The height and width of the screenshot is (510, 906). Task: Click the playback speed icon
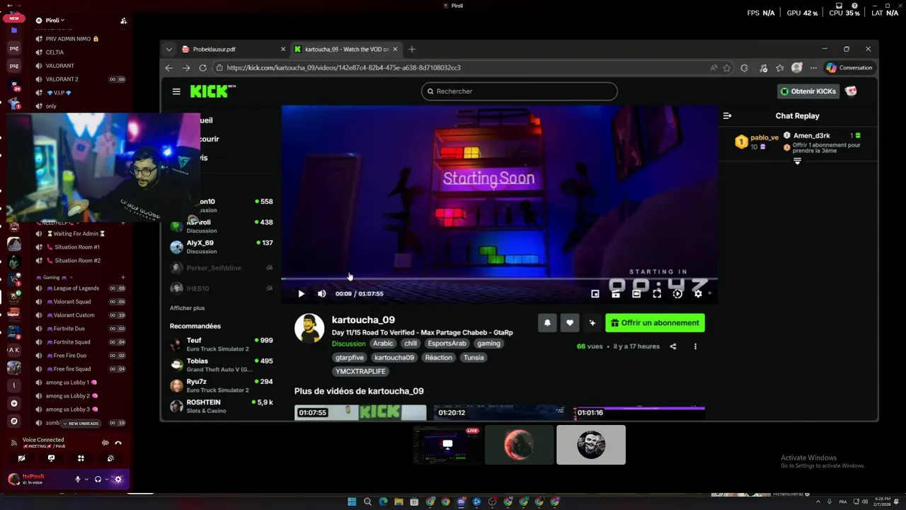point(677,293)
